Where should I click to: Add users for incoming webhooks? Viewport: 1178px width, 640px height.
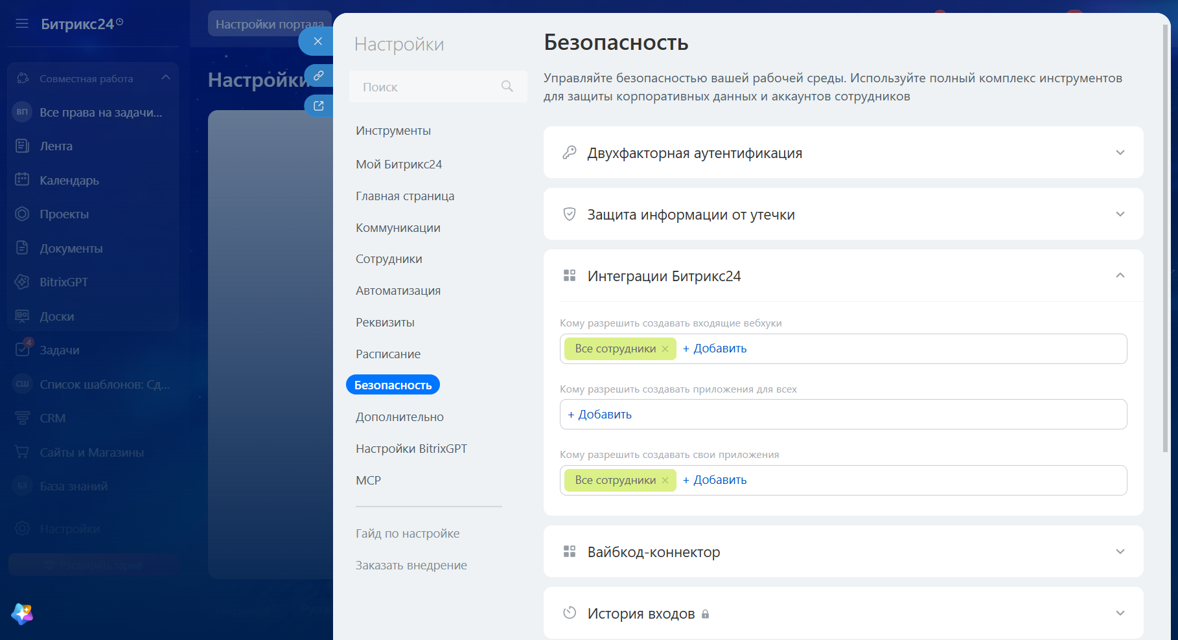pyautogui.click(x=715, y=349)
